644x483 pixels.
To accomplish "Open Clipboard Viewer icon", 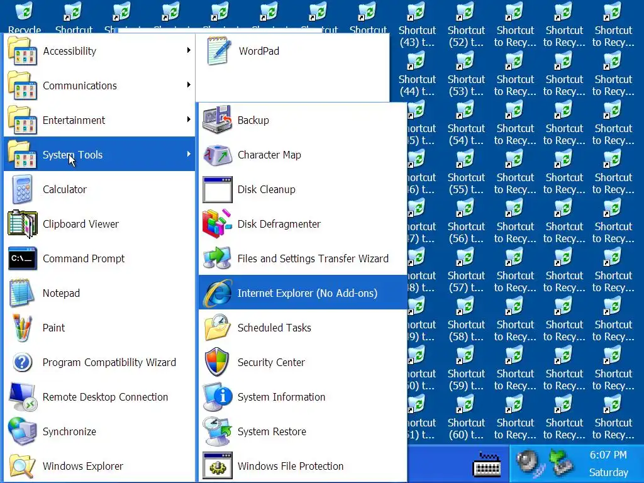I will (x=22, y=224).
